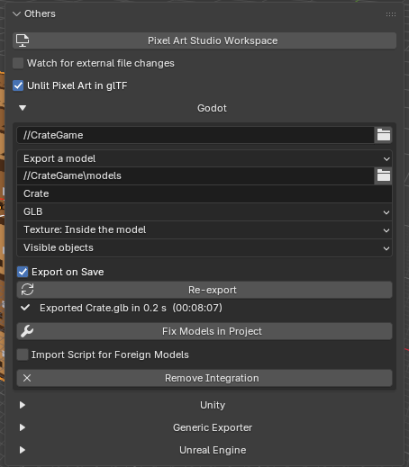Enable Import Script for Foreign Models
The width and height of the screenshot is (409, 467).
tap(23, 355)
